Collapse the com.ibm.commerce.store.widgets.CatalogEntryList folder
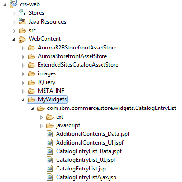This screenshot has width=182, height=182. pyautogui.click(x=33, y=109)
